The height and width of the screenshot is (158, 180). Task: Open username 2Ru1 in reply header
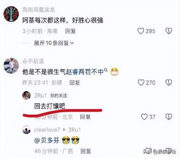(40, 96)
